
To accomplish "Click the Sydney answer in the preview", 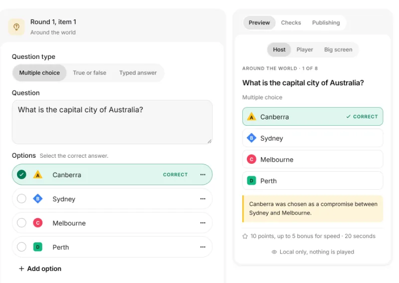I will (313, 138).
